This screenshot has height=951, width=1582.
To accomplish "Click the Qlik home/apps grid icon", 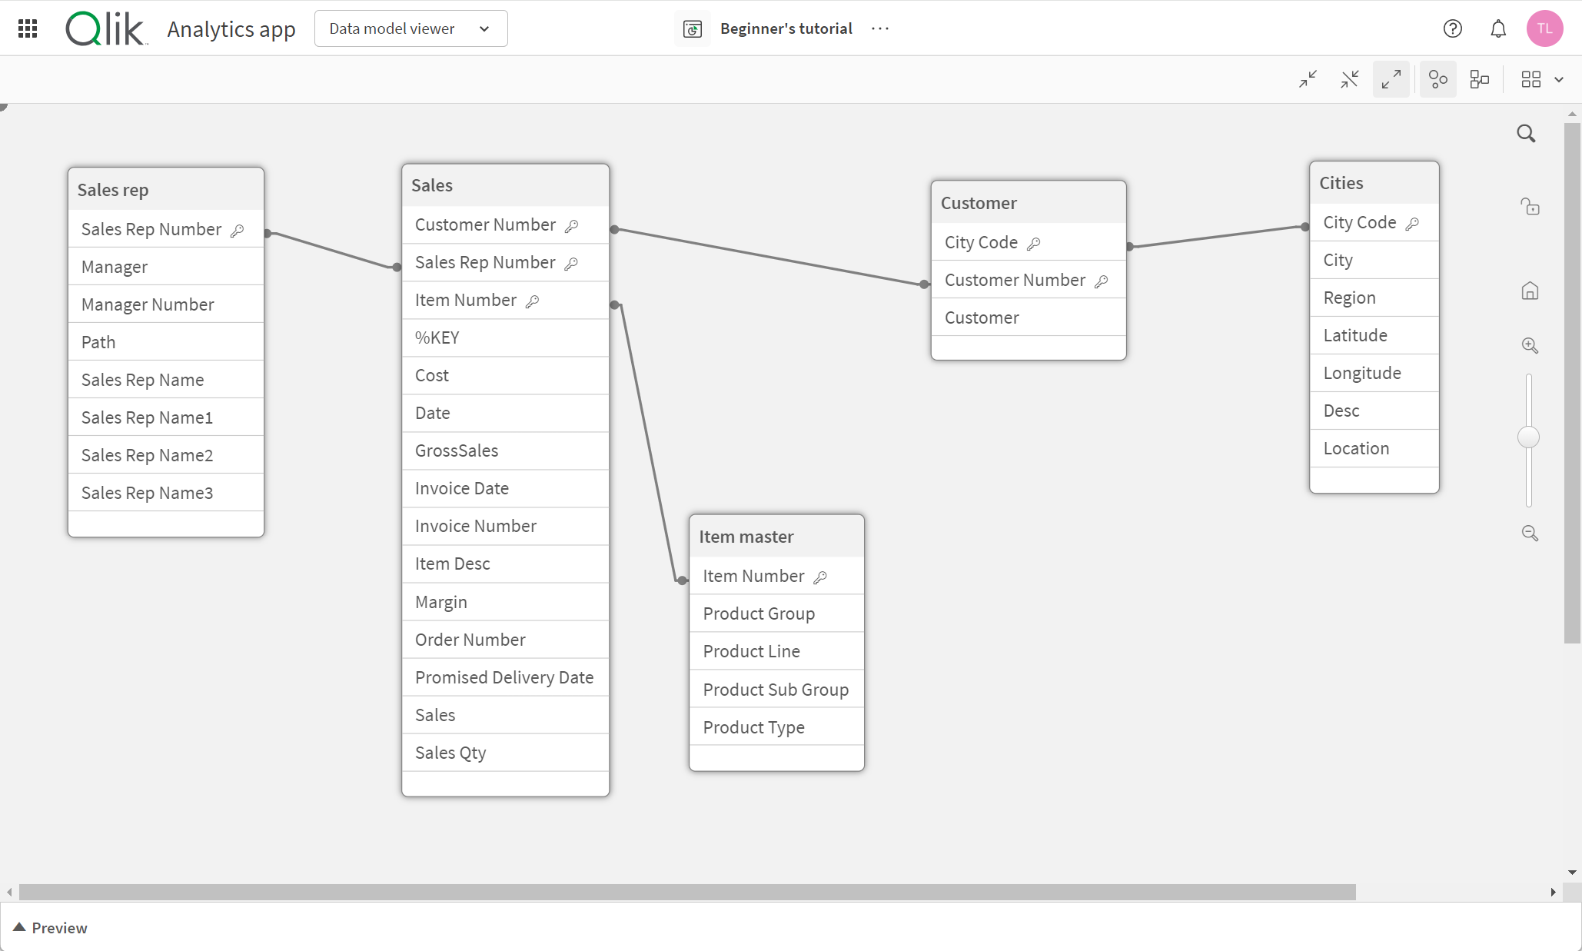I will click(x=27, y=28).
